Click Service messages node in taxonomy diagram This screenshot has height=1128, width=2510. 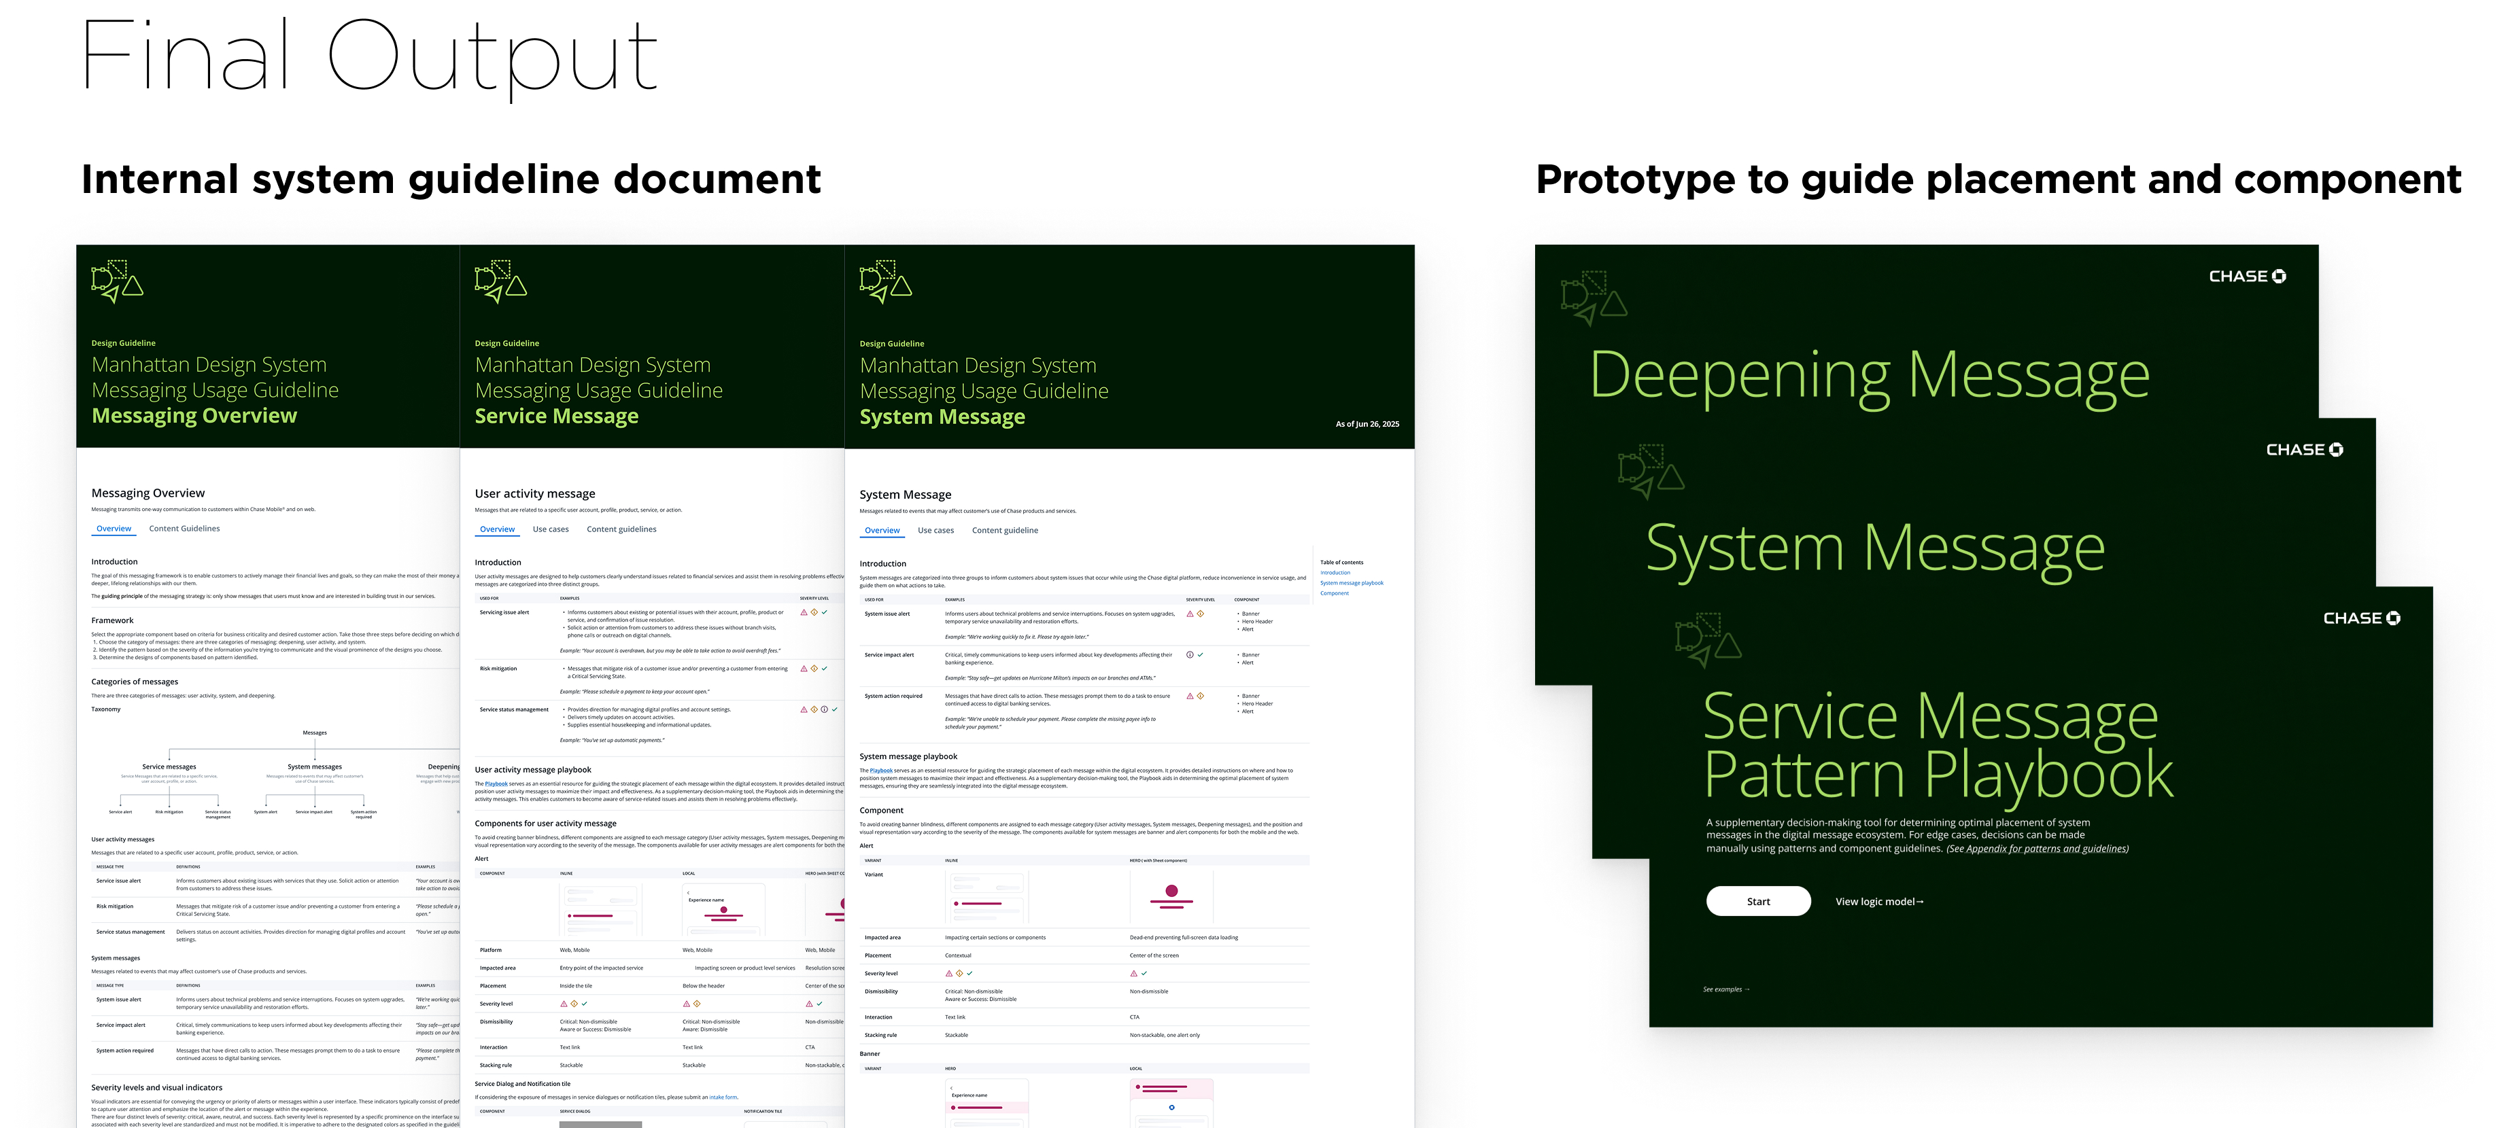tap(169, 766)
